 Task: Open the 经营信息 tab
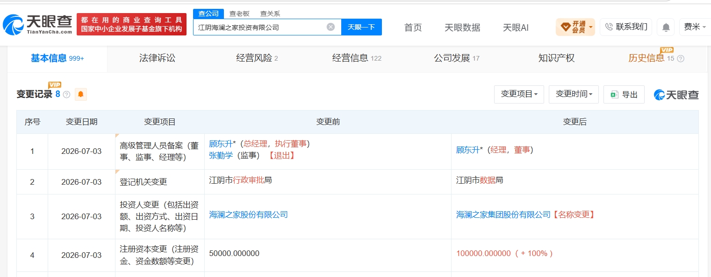tap(357, 58)
